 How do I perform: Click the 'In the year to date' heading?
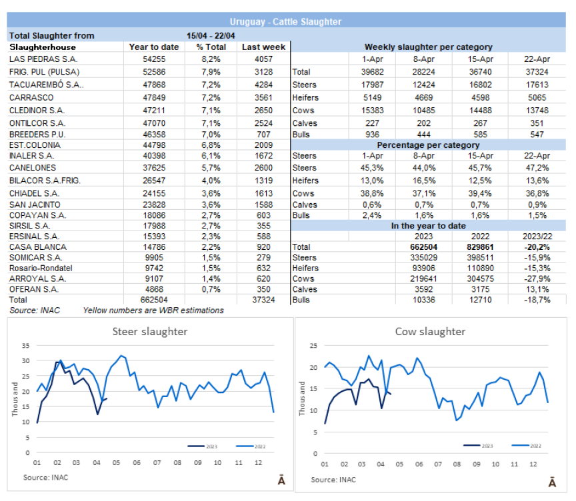(428, 226)
